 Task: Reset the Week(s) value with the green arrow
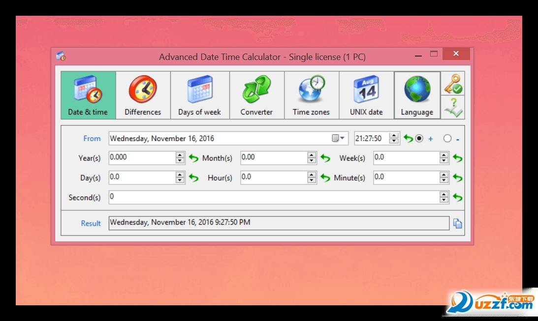(458, 158)
